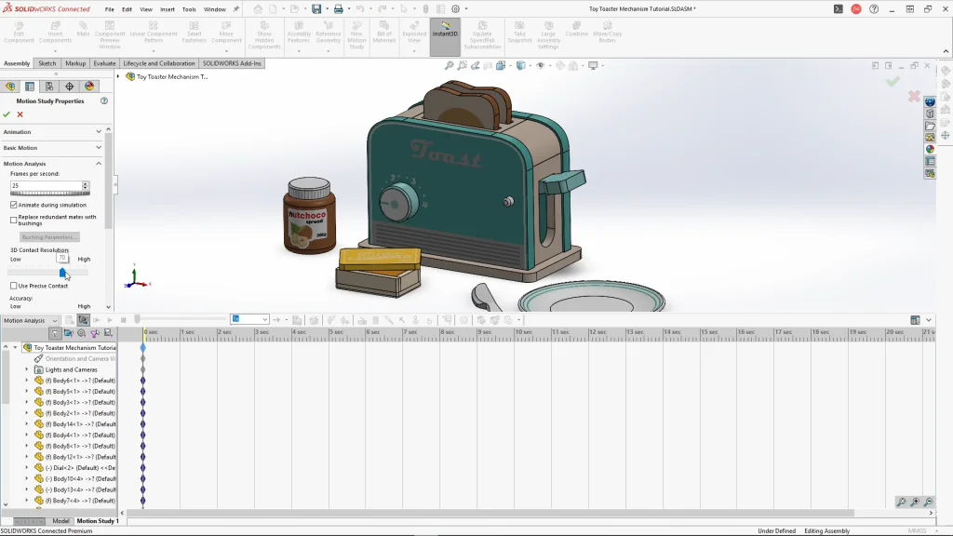Uncheck Animate during simulation
Image resolution: width=953 pixels, height=536 pixels.
(14, 205)
